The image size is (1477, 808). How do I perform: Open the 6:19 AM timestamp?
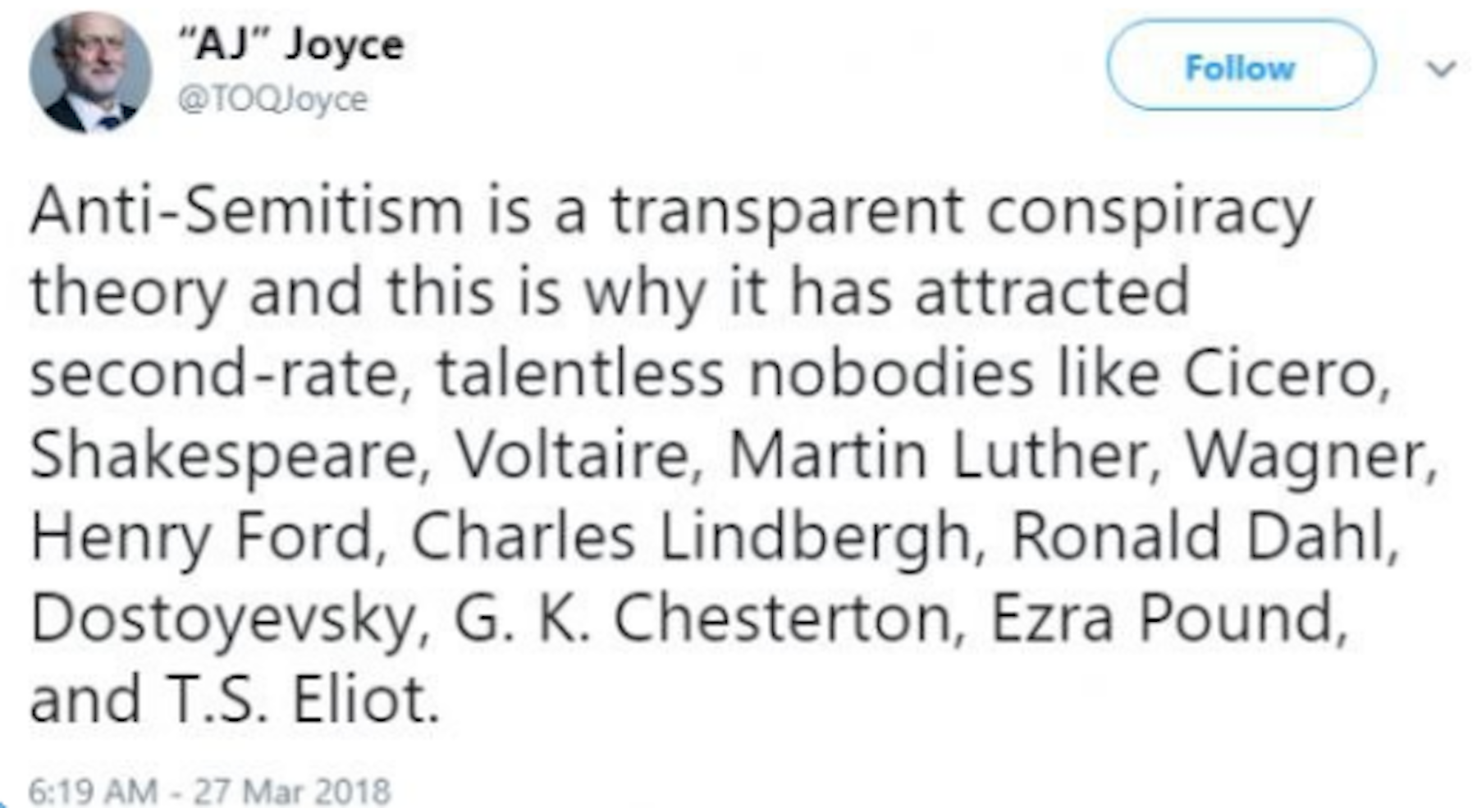click(x=92, y=791)
